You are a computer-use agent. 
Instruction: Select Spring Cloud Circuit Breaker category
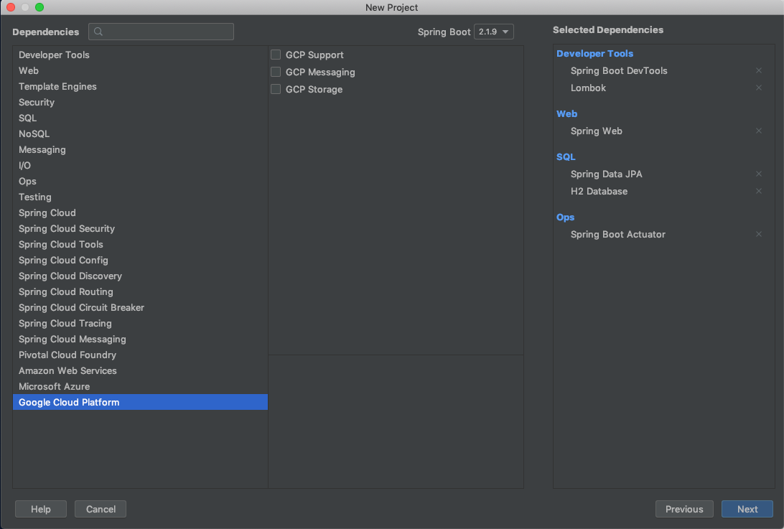[x=140, y=307]
